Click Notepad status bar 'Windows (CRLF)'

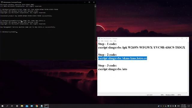[x=170, y=95]
